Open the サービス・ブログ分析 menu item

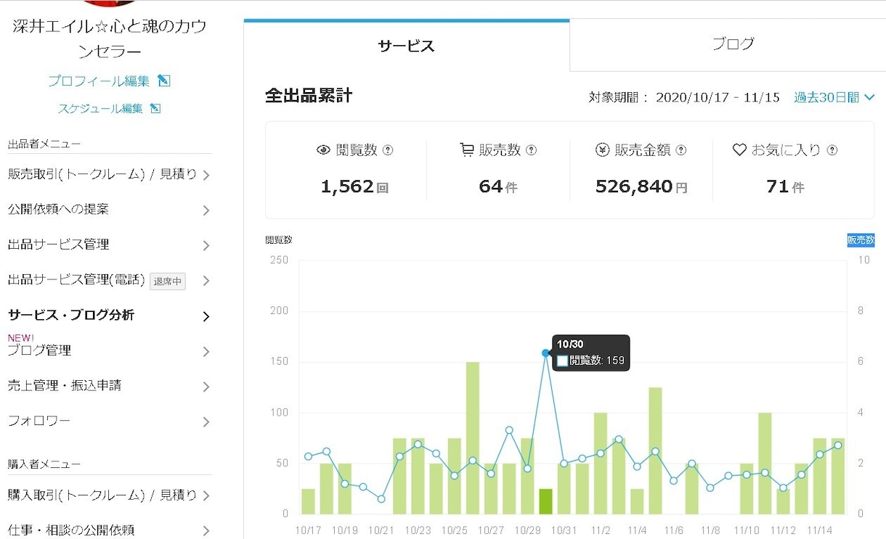[71, 315]
